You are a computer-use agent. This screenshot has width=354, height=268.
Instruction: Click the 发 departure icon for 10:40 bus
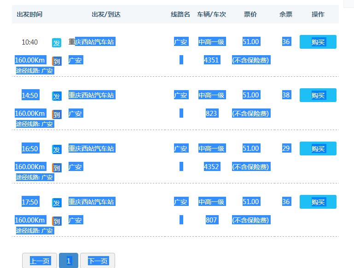[x=57, y=43]
